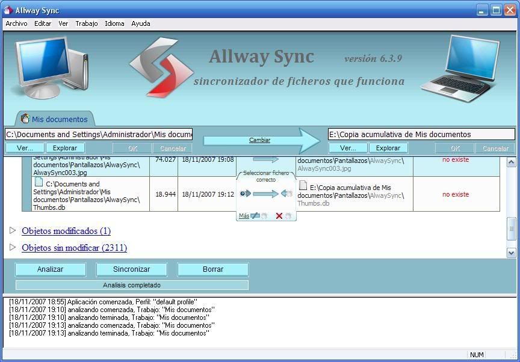Image resolution: width=520 pixels, height=362 pixels.
Task: Open the Objetos sin modificar (2311) link
Action: (74, 248)
